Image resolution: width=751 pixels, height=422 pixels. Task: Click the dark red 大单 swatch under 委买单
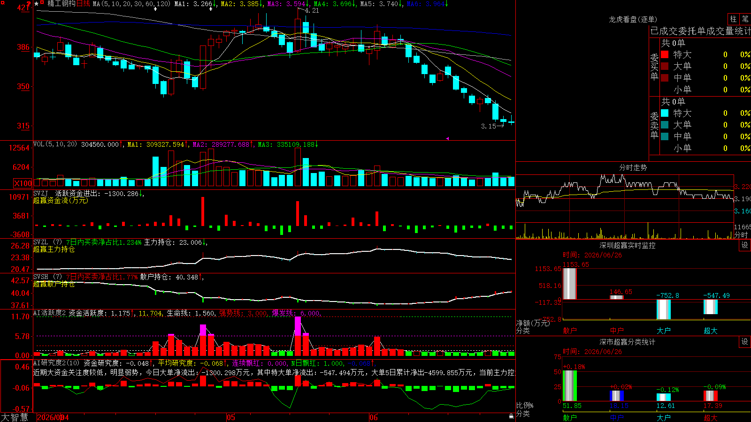pos(665,66)
